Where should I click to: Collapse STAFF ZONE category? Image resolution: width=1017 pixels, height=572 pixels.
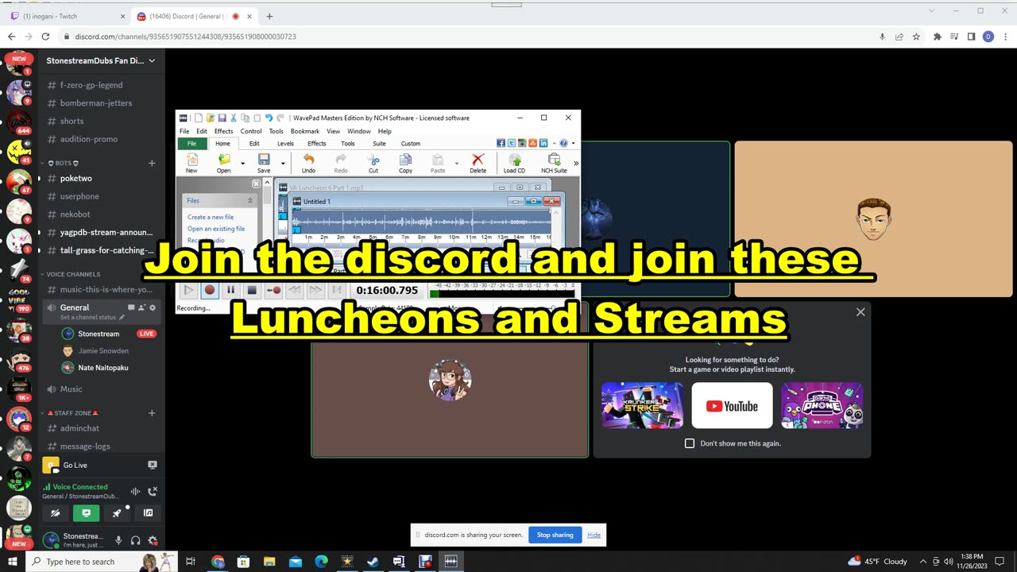click(x=69, y=413)
